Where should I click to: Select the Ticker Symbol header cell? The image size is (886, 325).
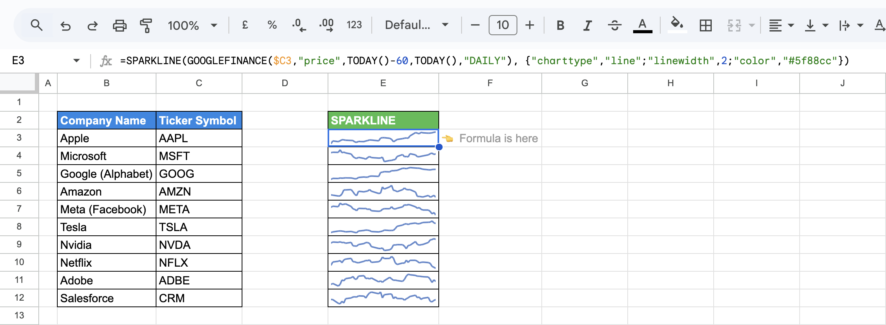point(199,120)
